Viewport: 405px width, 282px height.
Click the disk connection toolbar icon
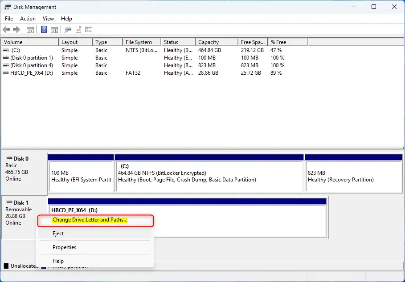coord(68,30)
